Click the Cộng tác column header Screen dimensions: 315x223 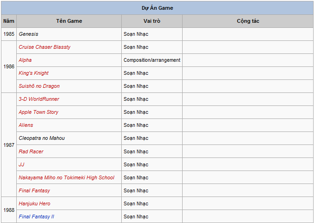point(248,21)
